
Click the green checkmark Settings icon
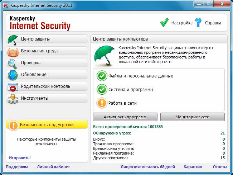coord(164,23)
